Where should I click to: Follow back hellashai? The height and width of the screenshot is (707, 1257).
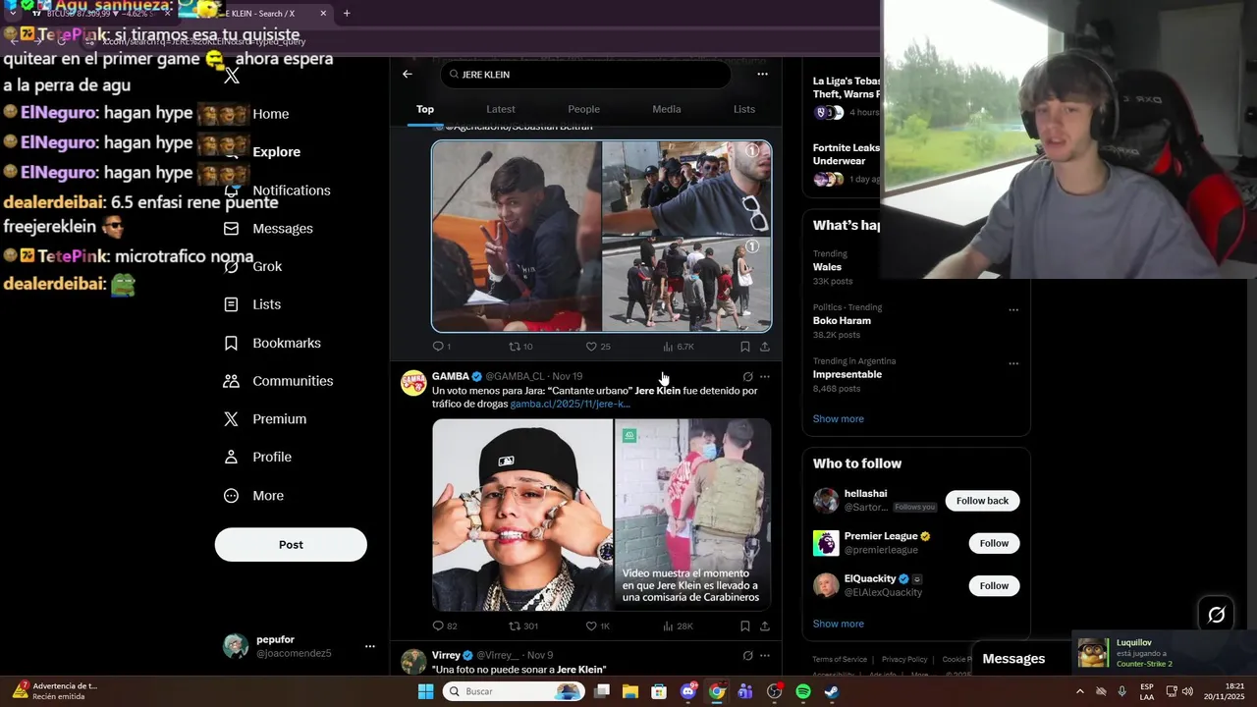coord(982,501)
